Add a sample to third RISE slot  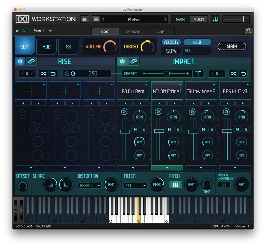99,91
